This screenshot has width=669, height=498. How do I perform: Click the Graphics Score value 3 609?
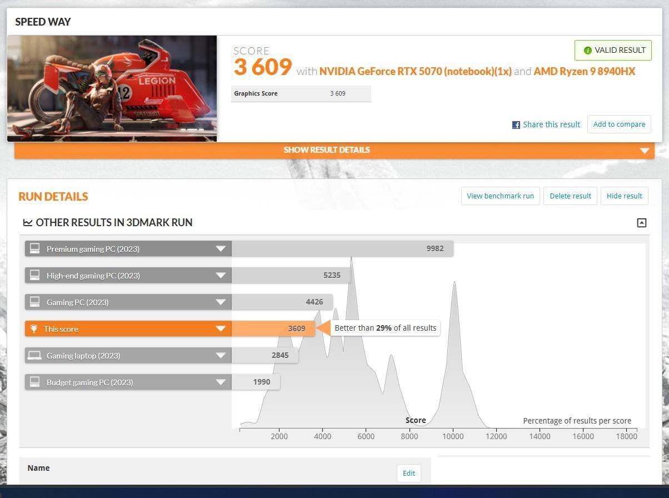[338, 93]
